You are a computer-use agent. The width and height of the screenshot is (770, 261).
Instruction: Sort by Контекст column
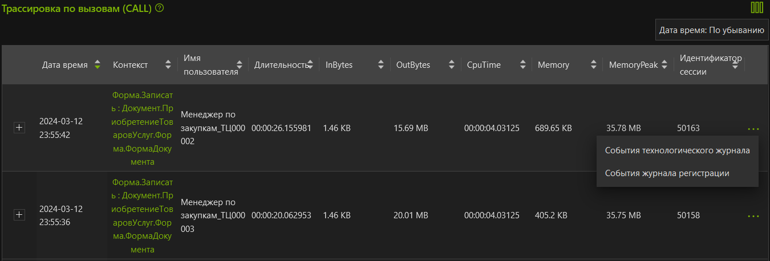[x=168, y=65]
